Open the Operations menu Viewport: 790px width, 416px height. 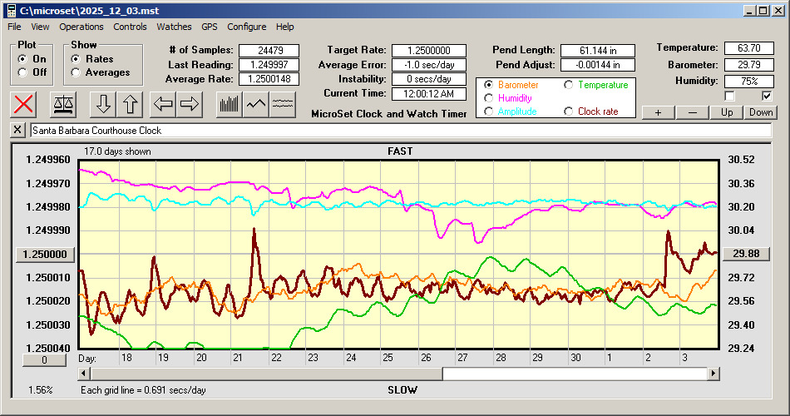click(x=81, y=27)
